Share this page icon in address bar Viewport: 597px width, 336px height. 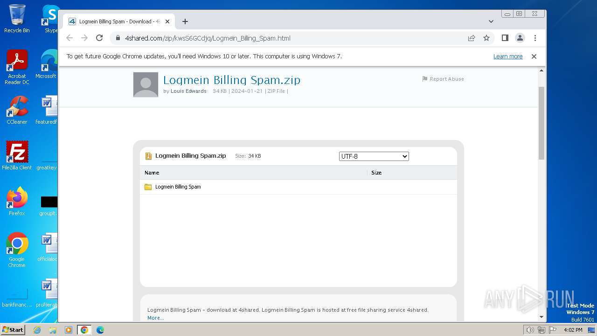[x=472, y=38]
